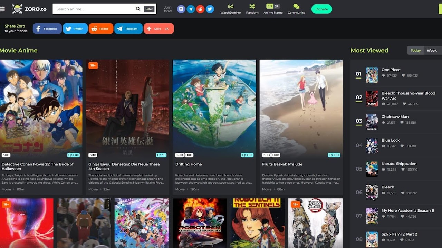Go to the ZORO.to logo home
The width and height of the screenshot is (442, 248).
click(29, 9)
